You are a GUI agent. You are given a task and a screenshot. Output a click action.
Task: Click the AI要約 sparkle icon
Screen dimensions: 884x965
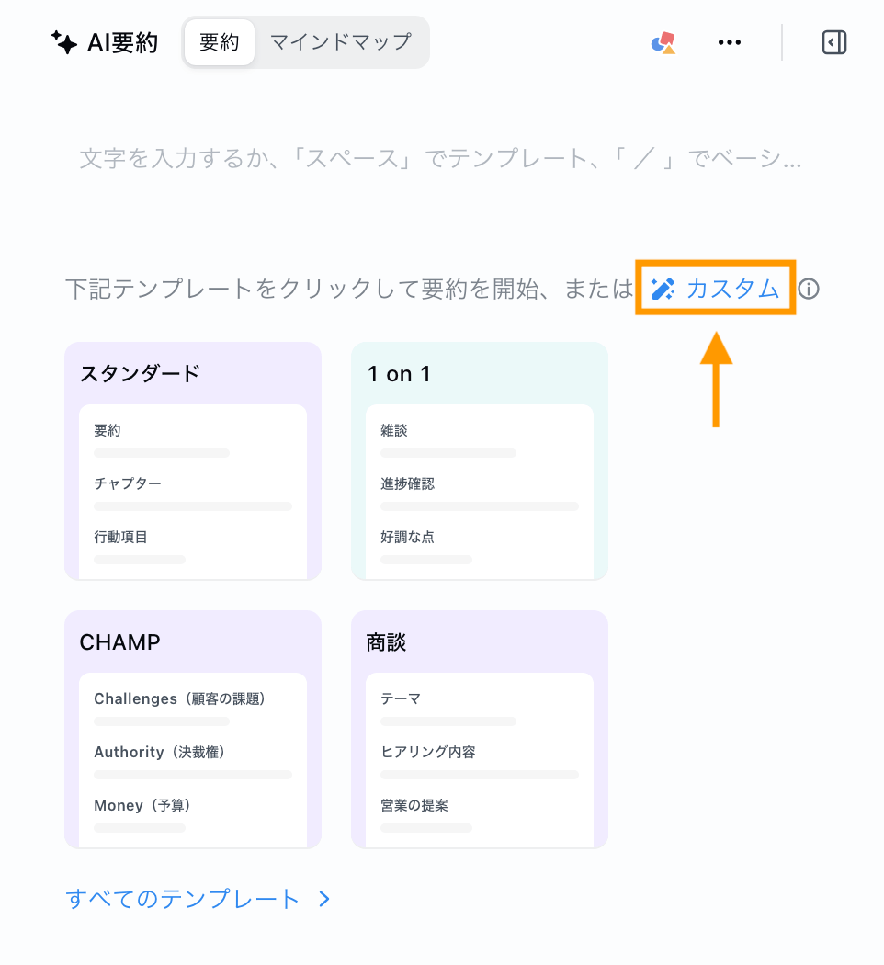point(64,42)
